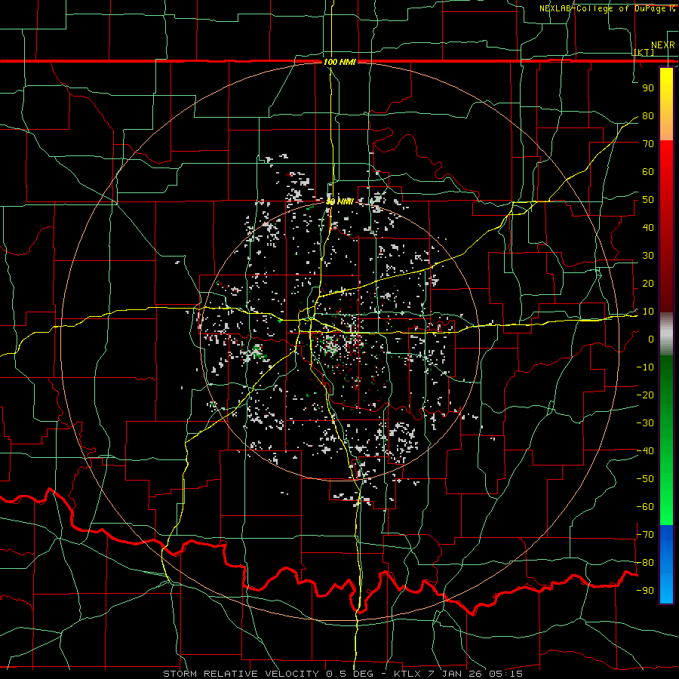Click the 0 value on velocity scale
Screen dimensions: 679x679
click(651, 339)
